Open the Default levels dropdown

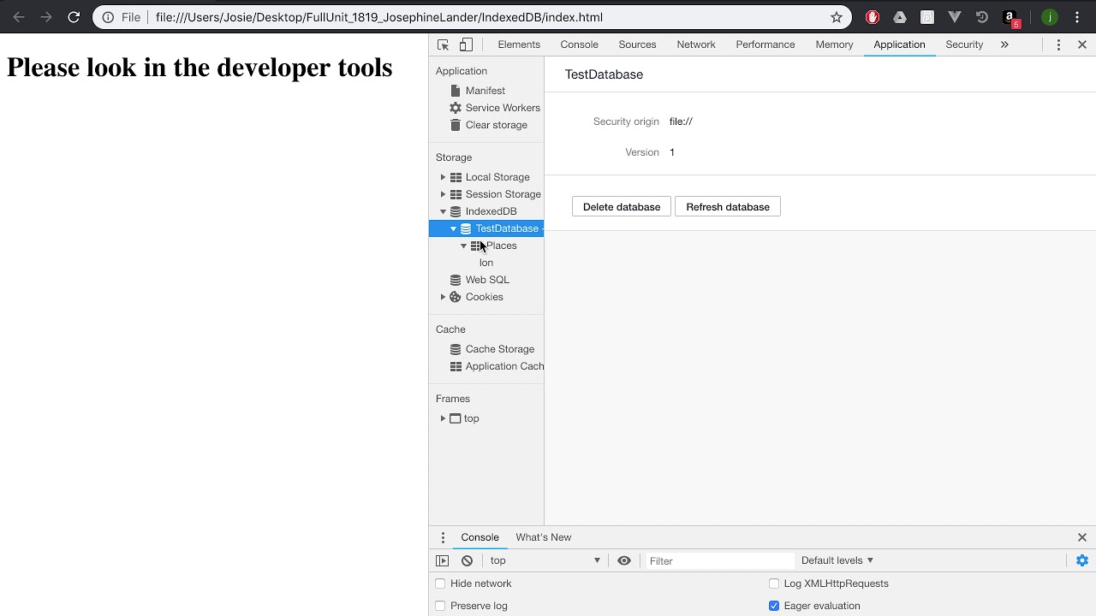point(837,560)
